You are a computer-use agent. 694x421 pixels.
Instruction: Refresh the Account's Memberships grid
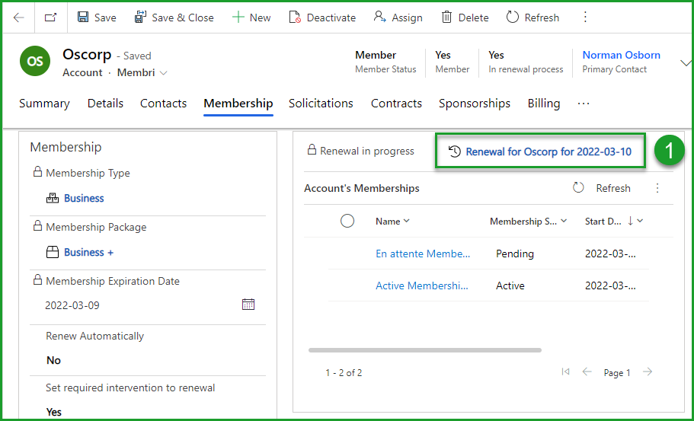(x=602, y=188)
